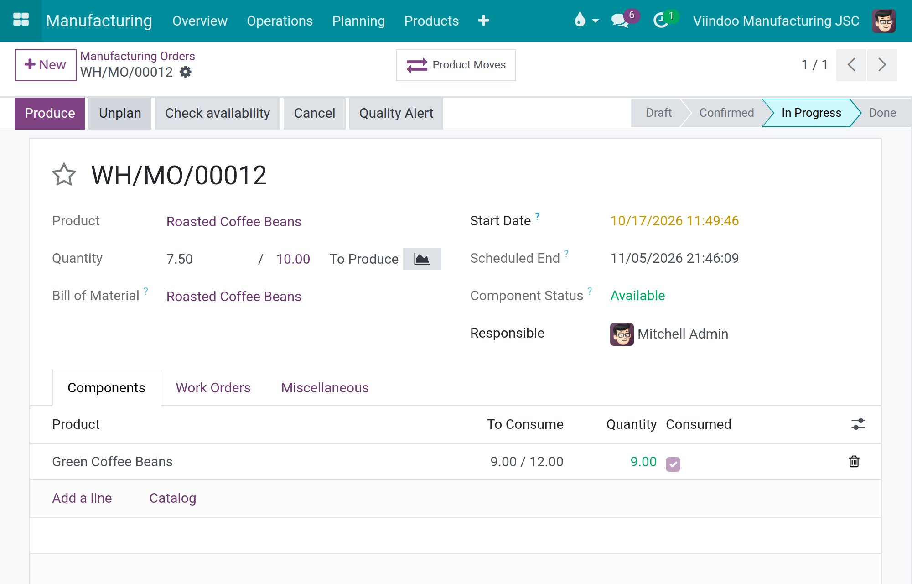Raise a Quality Alert
912x584 pixels.
(x=396, y=113)
